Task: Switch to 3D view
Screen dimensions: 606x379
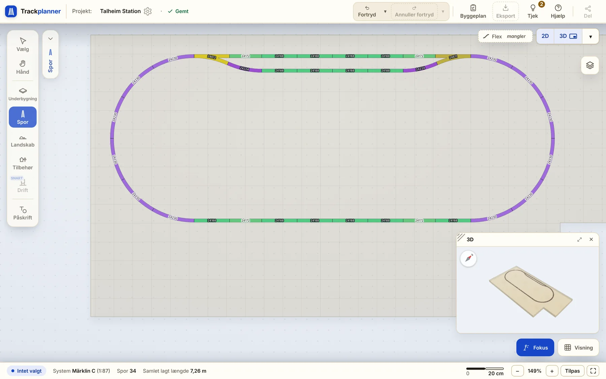Action: [568, 36]
